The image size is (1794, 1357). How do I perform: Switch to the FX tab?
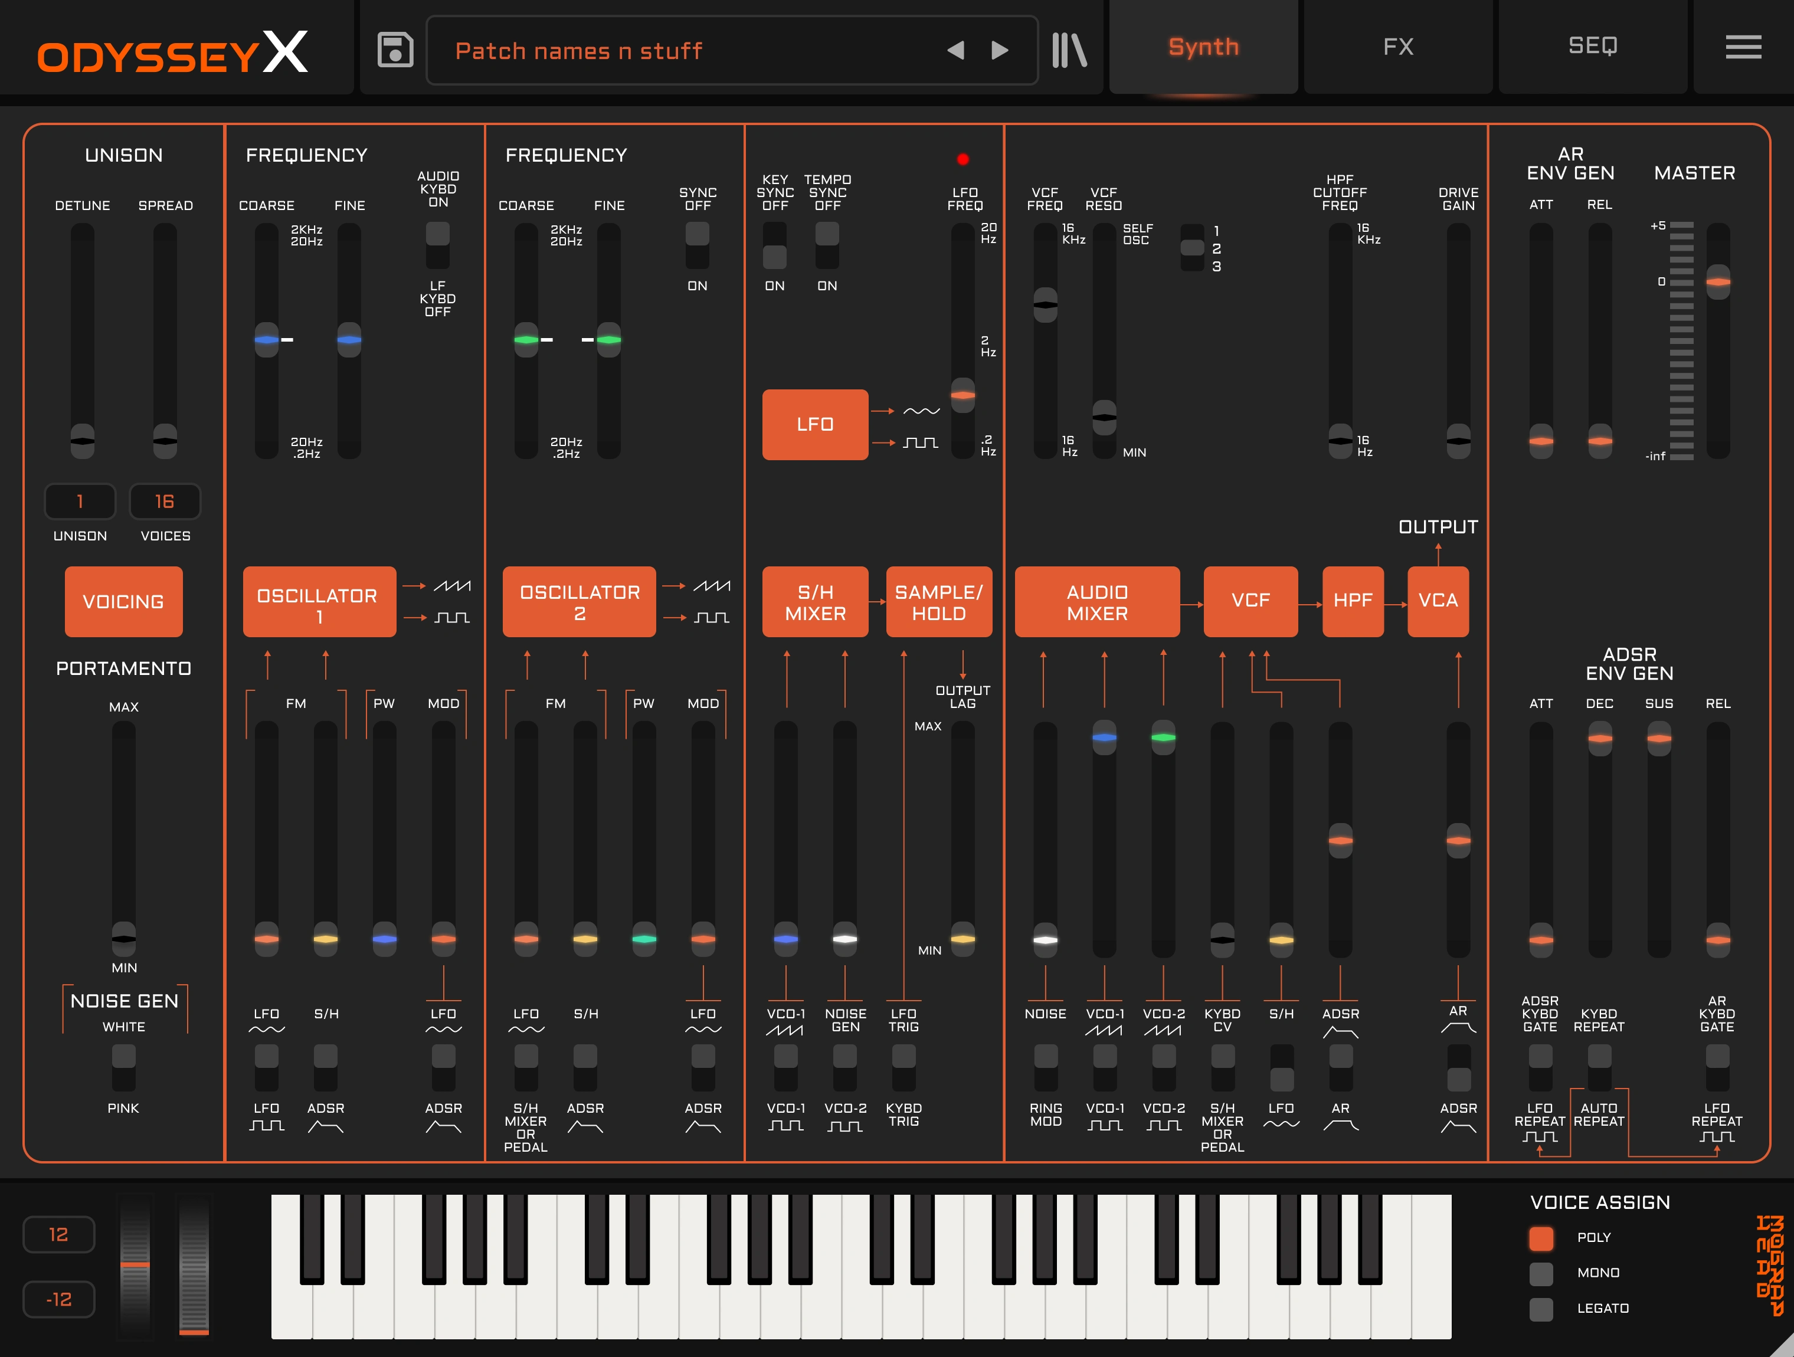tap(1398, 47)
